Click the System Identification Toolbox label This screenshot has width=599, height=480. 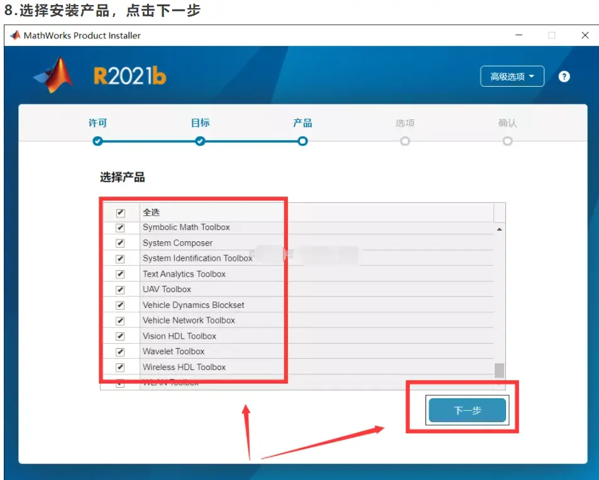click(197, 258)
